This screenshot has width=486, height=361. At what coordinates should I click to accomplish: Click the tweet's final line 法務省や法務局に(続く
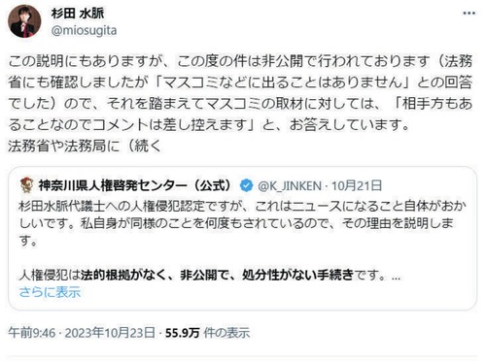(85, 146)
